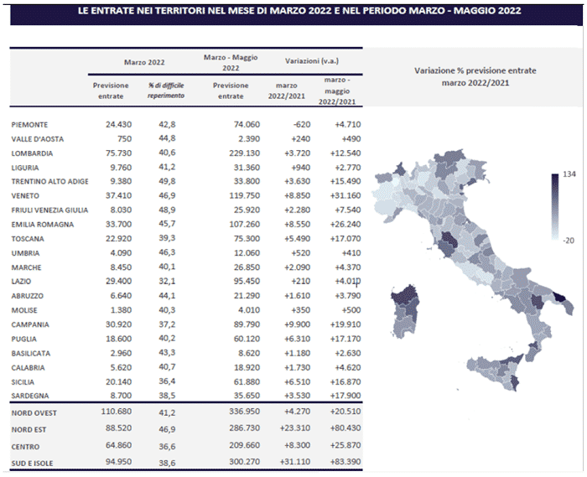This screenshot has width=587, height=477.
Task: Click Veneto variation +31.160
Action: (345, 195)
